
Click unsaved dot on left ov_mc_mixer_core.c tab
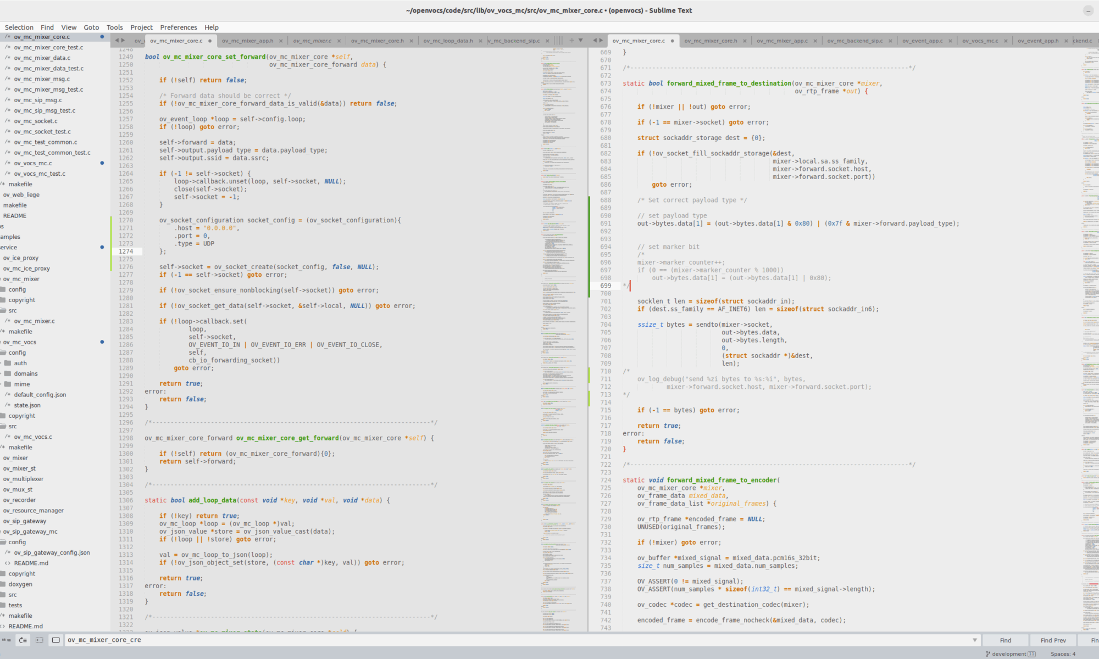point(209,41)
